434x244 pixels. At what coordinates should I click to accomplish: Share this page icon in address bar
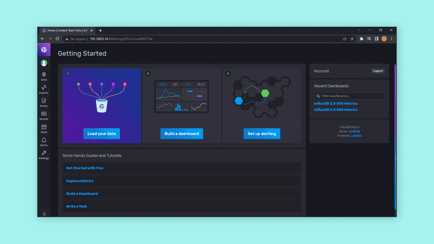345,39
